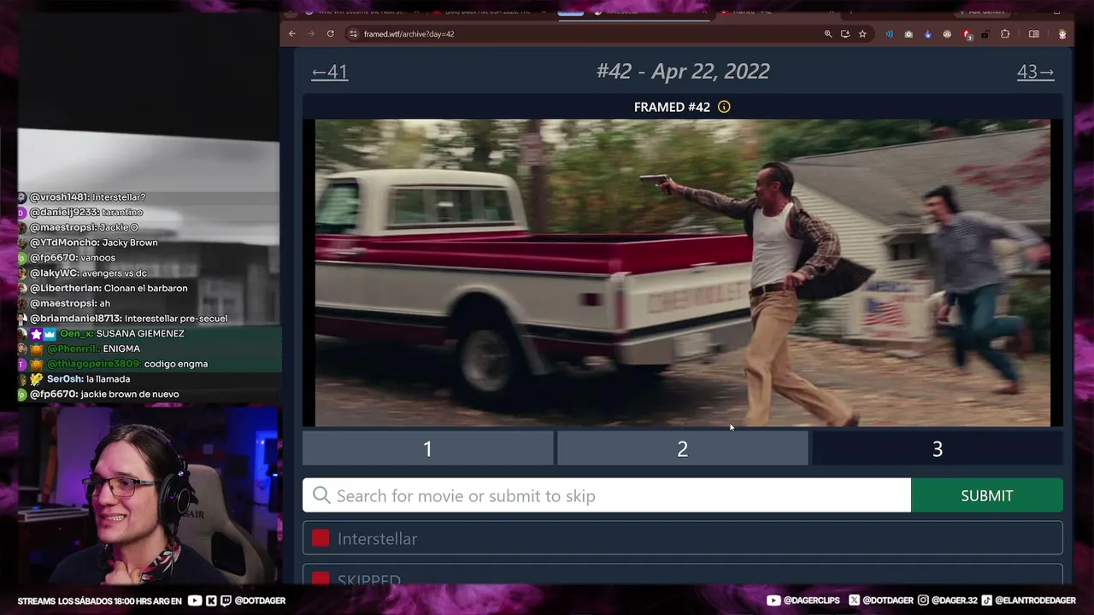
Task: Click the streamer webcam feed
Action: tap(148, 495)
